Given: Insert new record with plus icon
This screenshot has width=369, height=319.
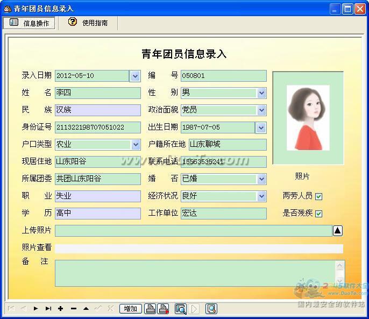Looking at the screenshot, I should pyautogui.click(x=61, y=308).
